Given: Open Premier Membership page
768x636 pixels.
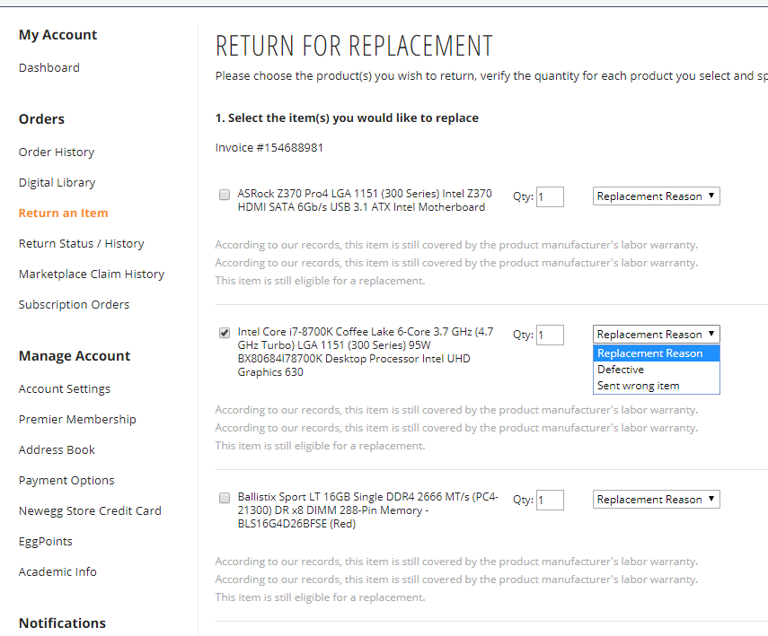Looking at the screenshot, I should (78, 419).
